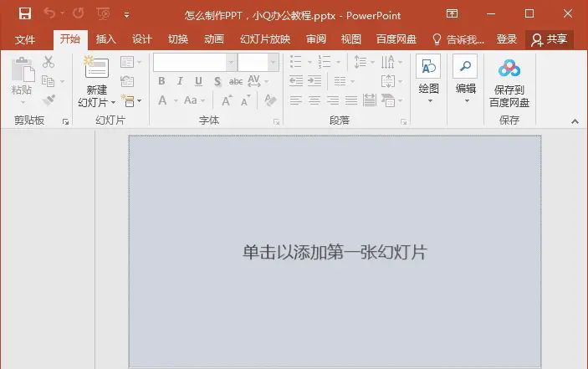Click the 告诉我 lightbulb search box

tap(458, 39)
